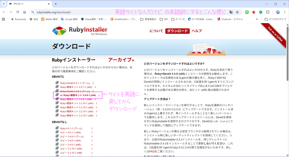Viewport: 289px width, 157px height.
Task: Go to the browser home page
Action: point(25,12)
